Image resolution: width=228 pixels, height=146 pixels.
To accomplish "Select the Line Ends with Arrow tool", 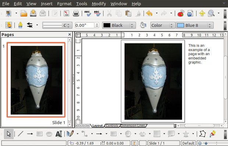I will [30, 134].
